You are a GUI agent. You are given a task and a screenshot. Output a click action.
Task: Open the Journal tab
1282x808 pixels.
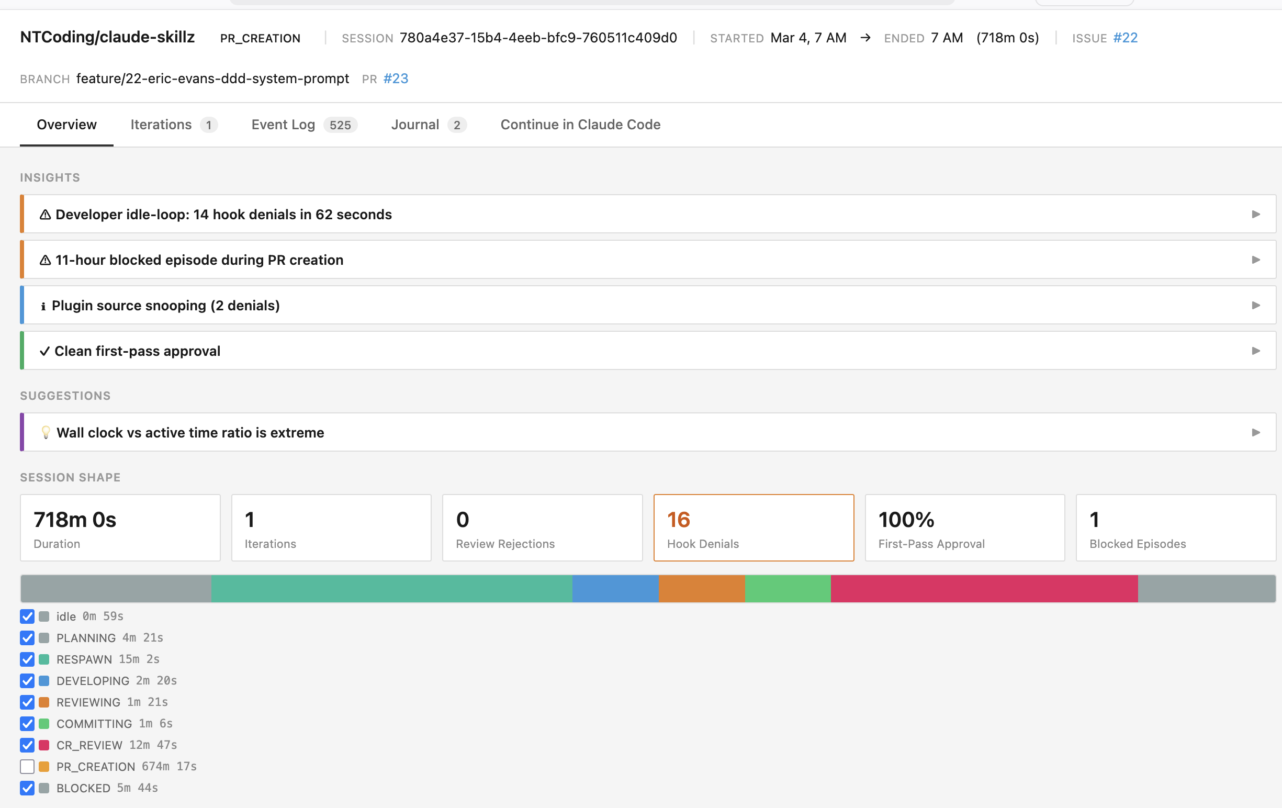point(415,125)
